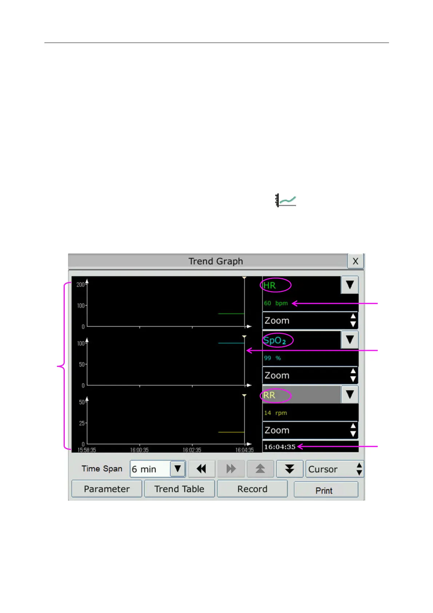Click the Record button
Viewport: 433px width, 613px height.
click(252, 489)
